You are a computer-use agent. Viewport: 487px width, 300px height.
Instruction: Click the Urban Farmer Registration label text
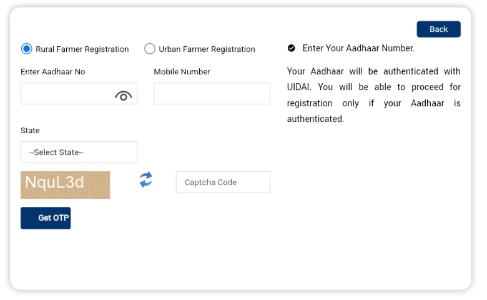coord(207,49)
